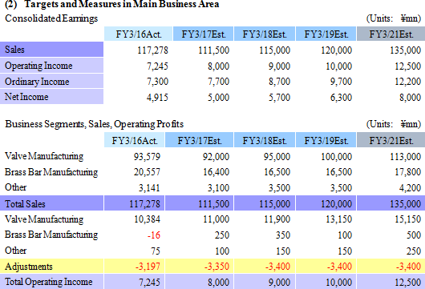Screen dimensions: 425x289
Task: Click Valve Manufacturing profit value 13,150
Action: click(339, 219)
